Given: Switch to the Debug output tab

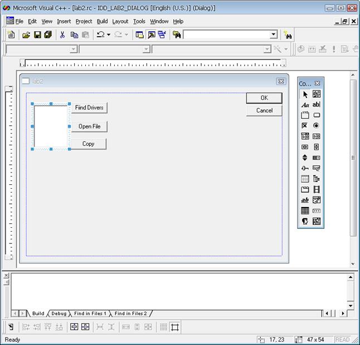Looking at the screenshot, I should pos(59,314).
